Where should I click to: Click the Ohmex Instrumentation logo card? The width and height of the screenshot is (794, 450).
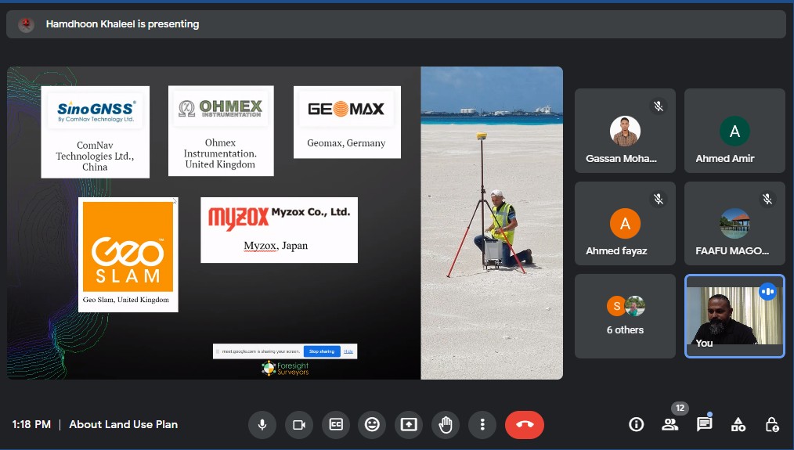(221, 131)
